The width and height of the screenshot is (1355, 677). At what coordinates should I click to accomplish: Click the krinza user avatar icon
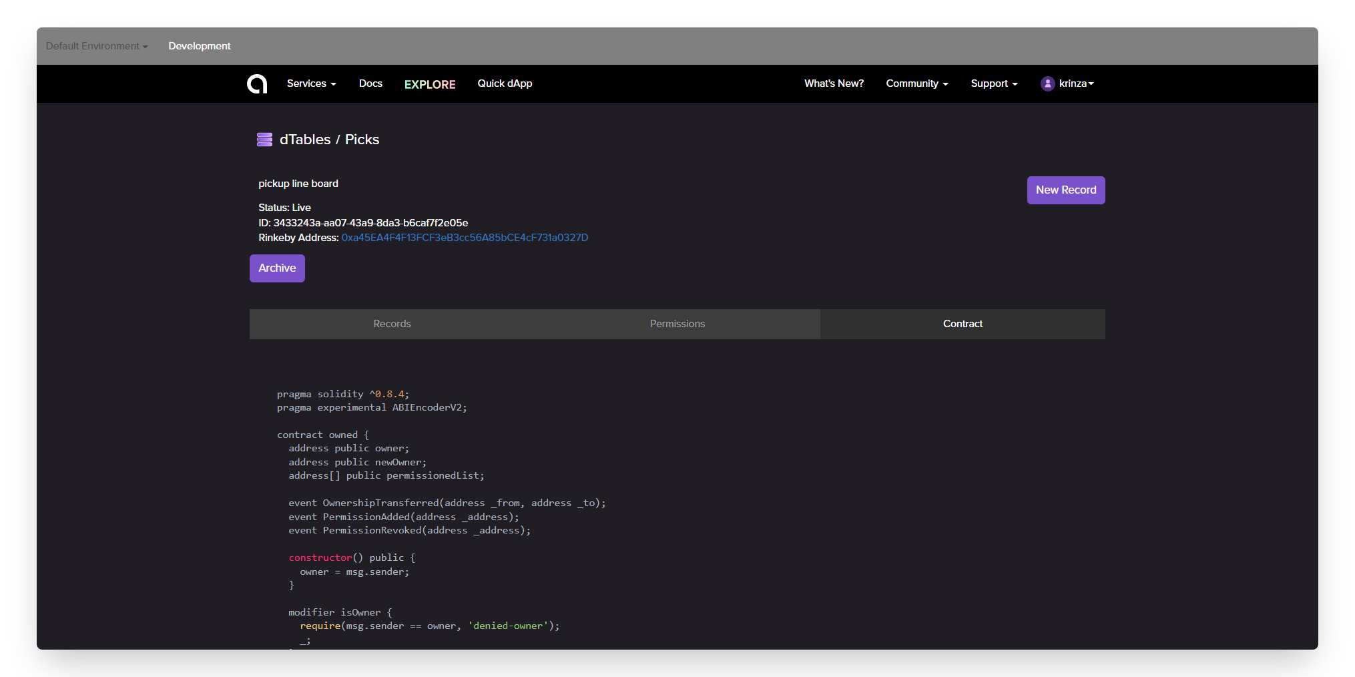[1047, 83]
